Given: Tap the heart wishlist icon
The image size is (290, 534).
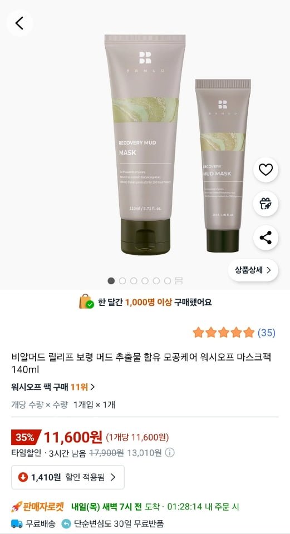Looking at the screenshot, I should click(266, 170).
